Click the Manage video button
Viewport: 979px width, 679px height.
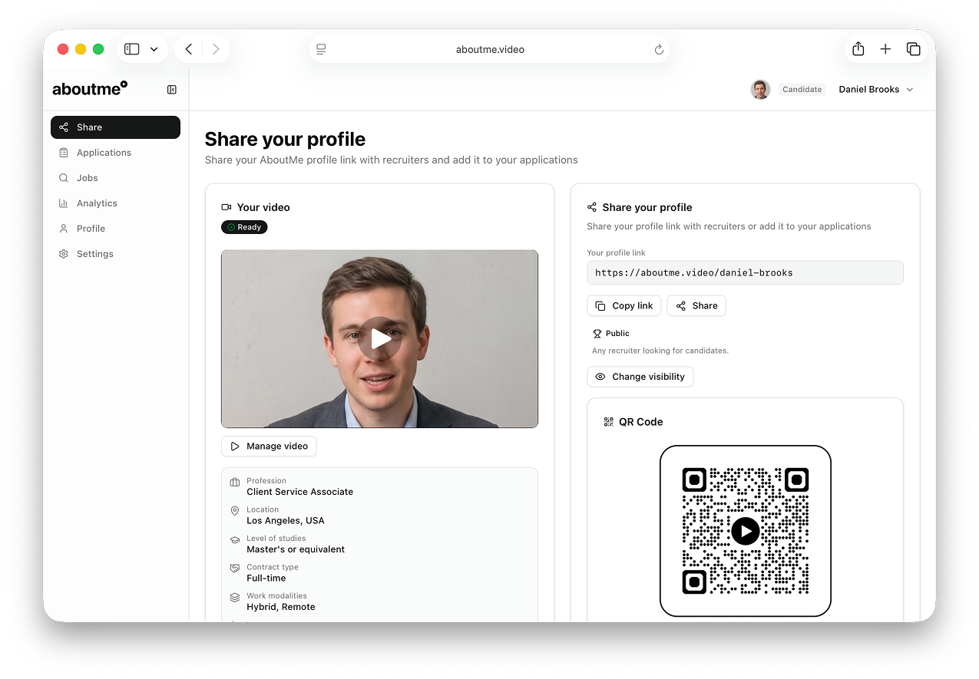(269, 447)
